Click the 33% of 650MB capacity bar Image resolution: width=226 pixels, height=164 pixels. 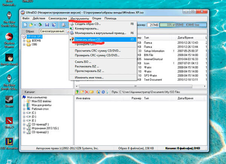coord(183,25)
